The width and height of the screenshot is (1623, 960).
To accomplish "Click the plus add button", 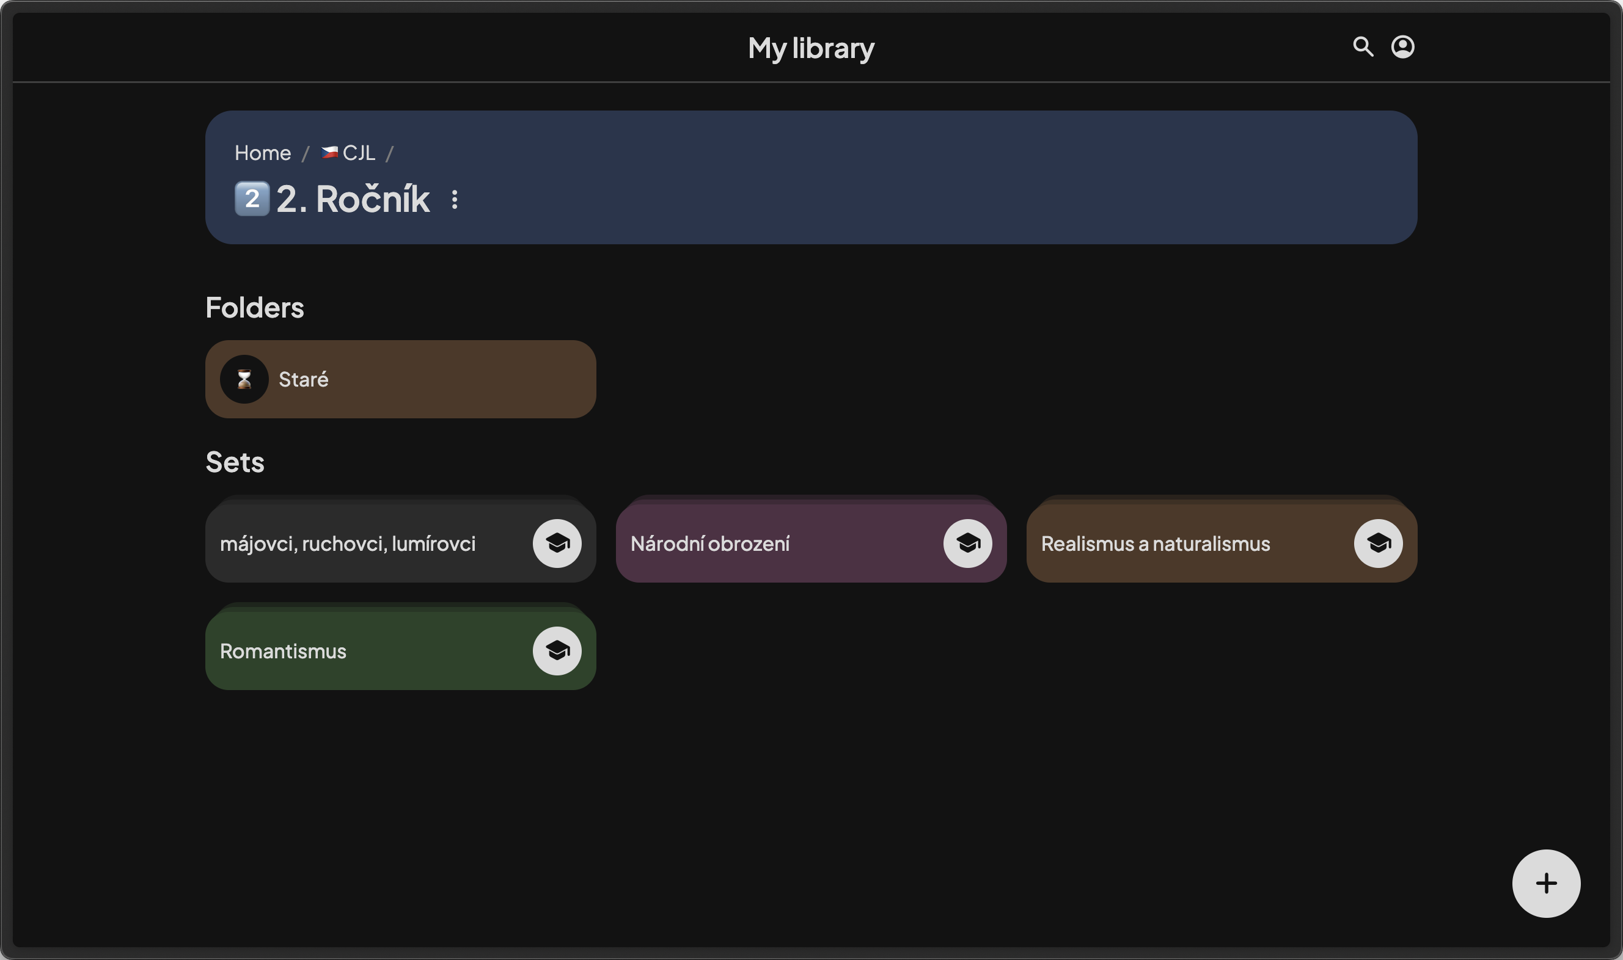I will (1546, 883).
